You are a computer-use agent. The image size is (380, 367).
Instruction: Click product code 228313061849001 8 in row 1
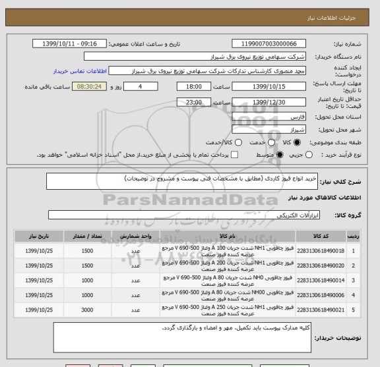tap(321, 251)
